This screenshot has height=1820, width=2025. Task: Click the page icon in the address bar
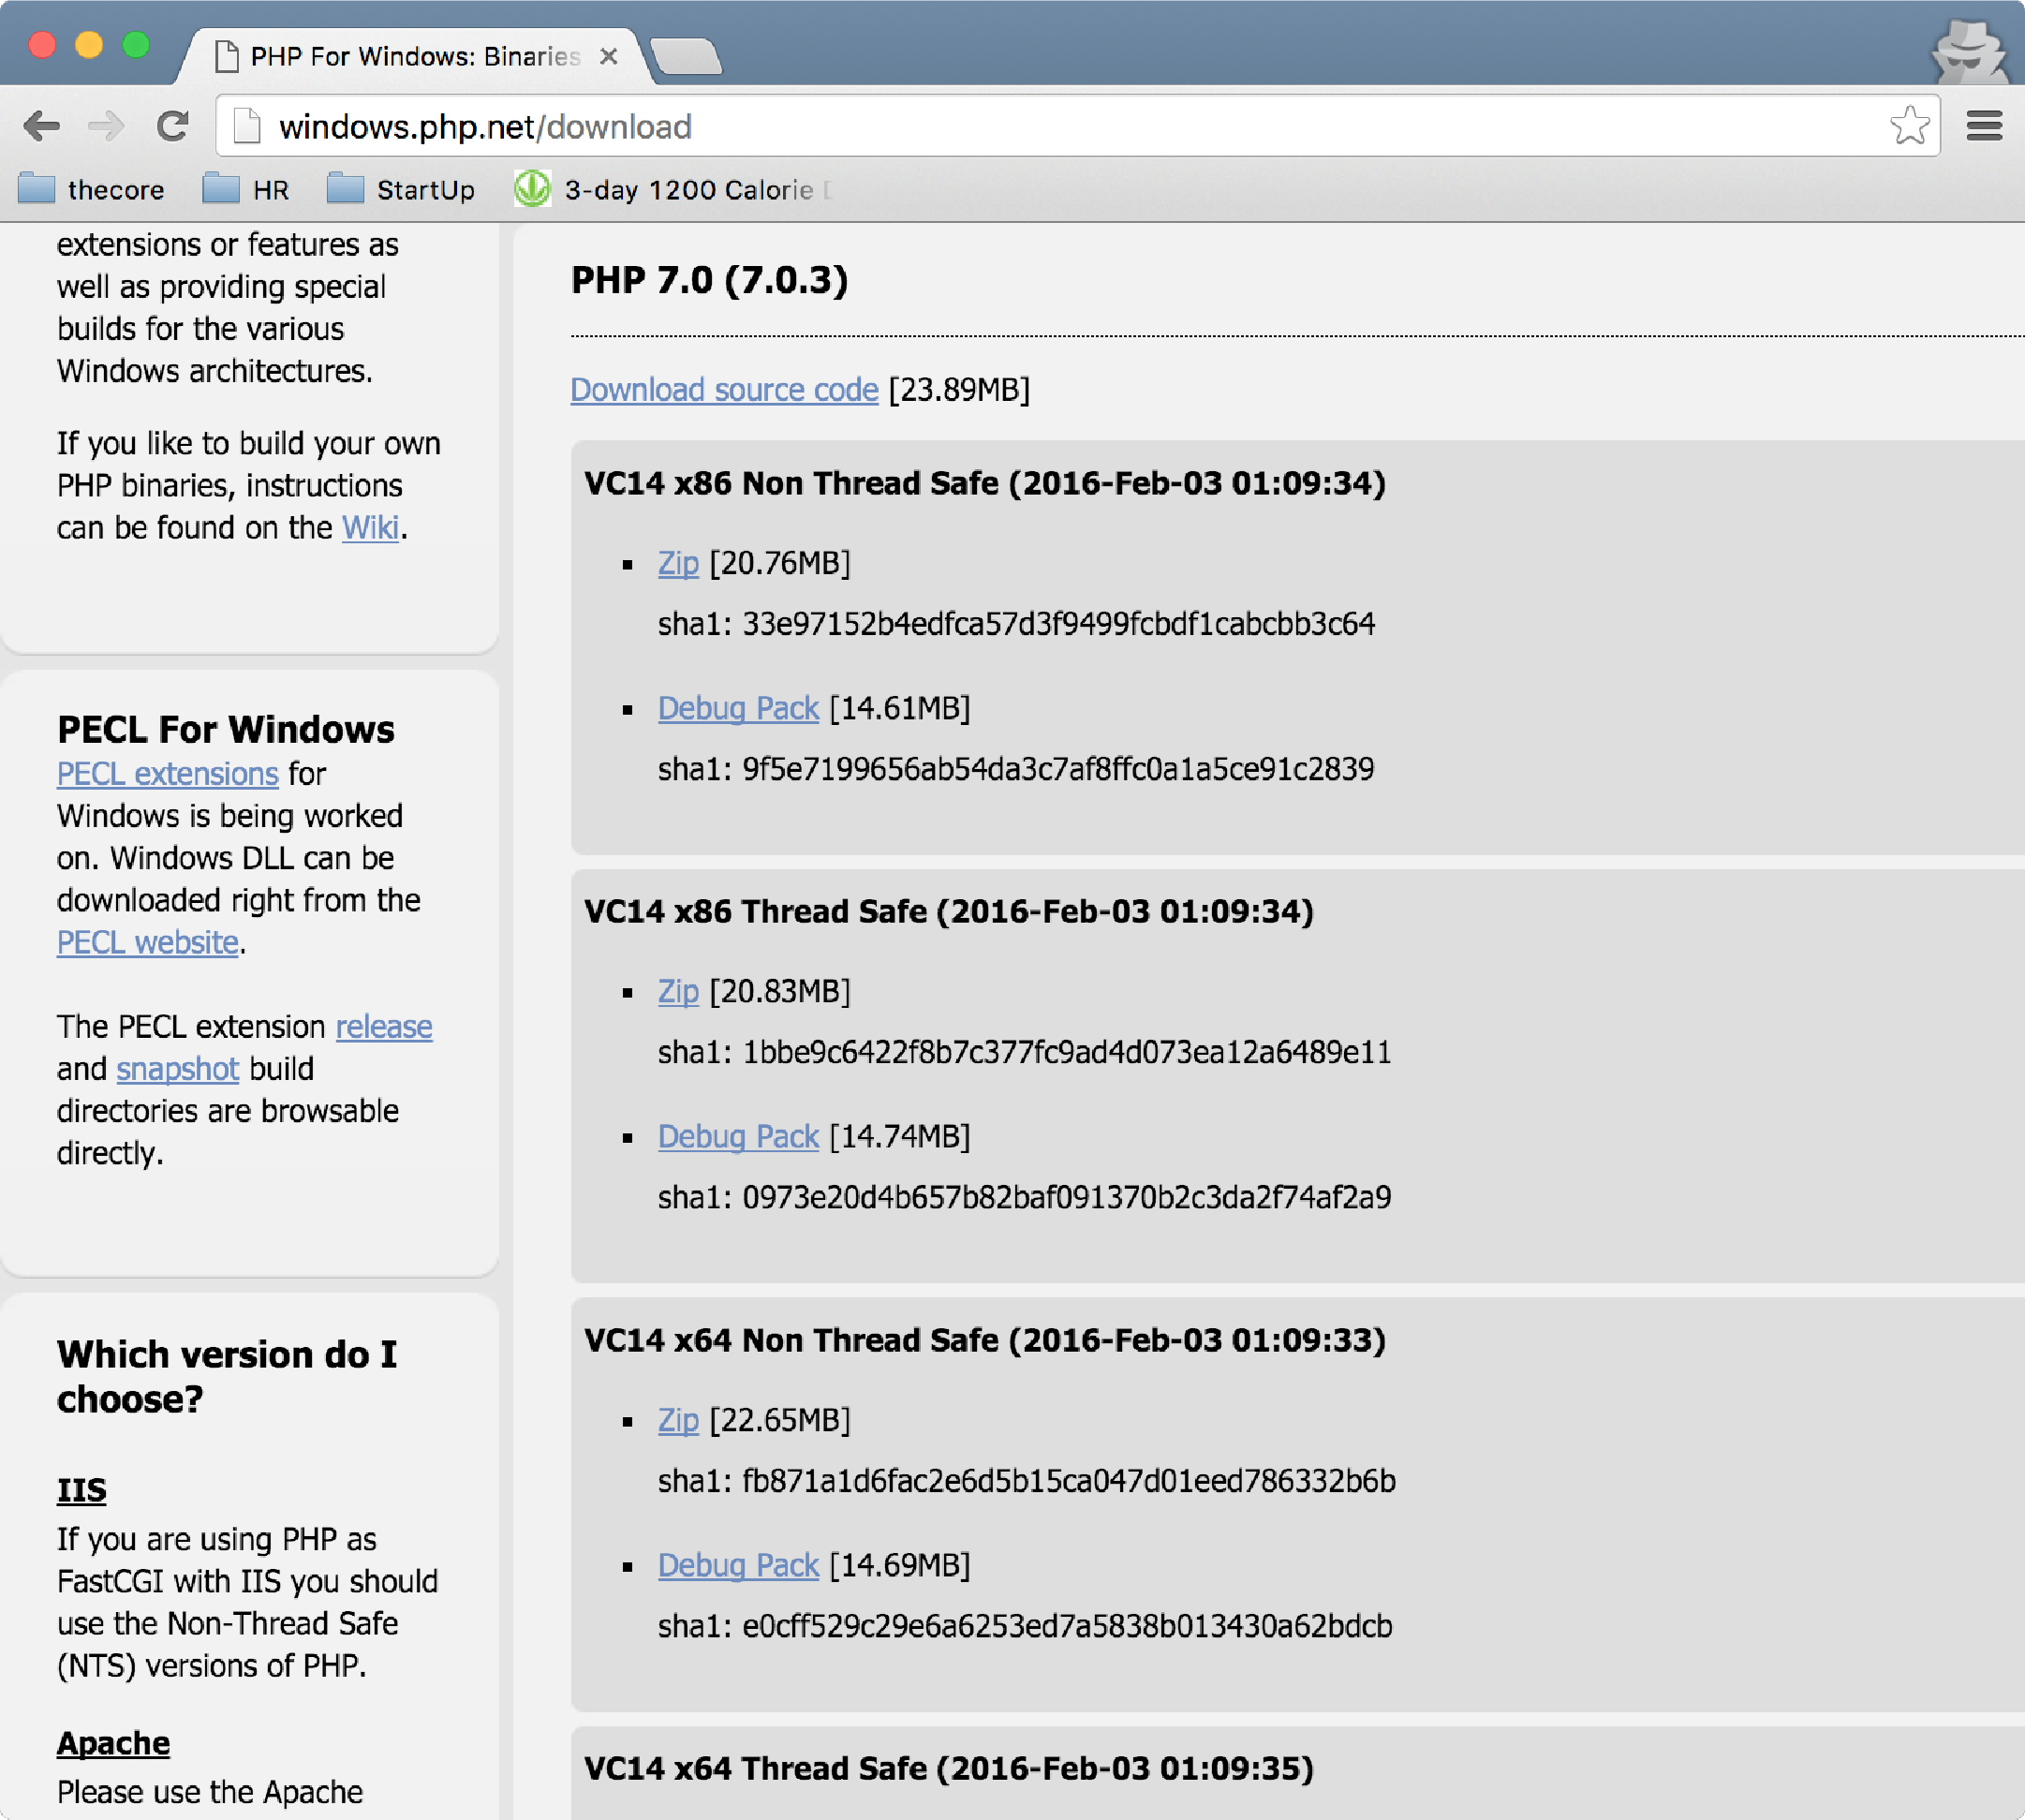[246, 126]
